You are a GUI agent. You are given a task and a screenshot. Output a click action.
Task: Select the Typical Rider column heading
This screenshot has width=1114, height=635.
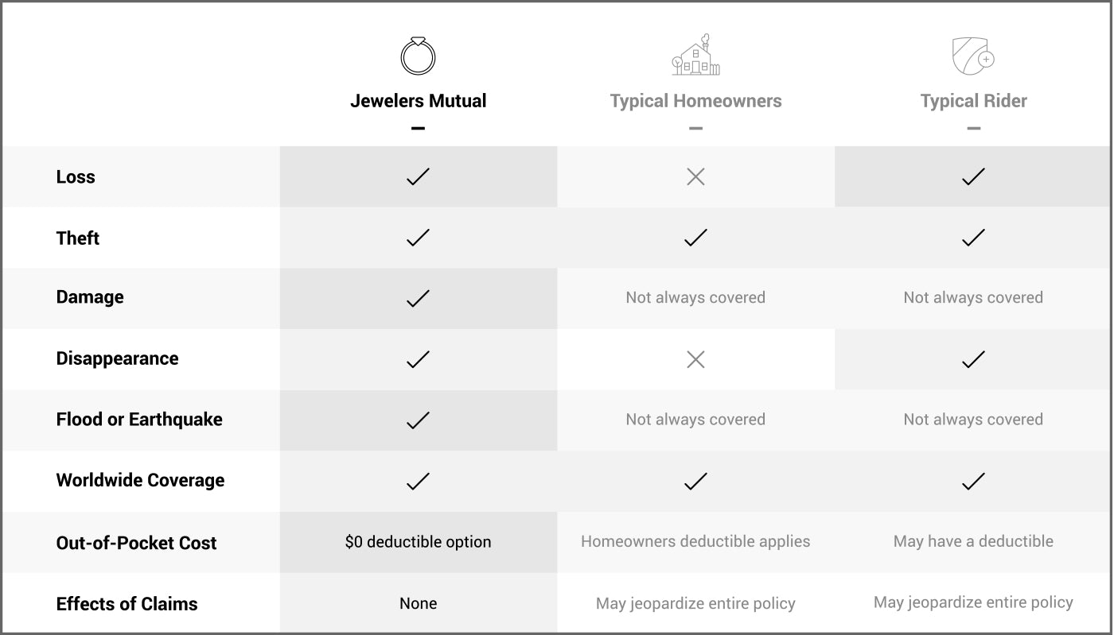[x=973, y=101]
